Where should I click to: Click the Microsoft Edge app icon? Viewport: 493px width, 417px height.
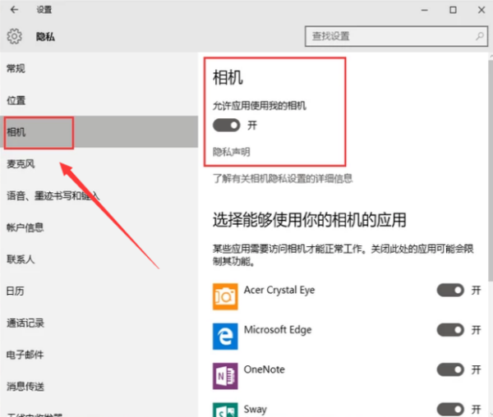[x=224, y=334]
